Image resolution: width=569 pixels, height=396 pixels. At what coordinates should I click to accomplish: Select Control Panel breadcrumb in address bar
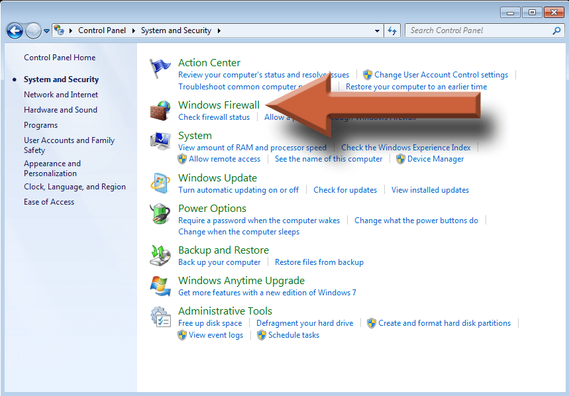pyautogui.click(x=102, y=30)
